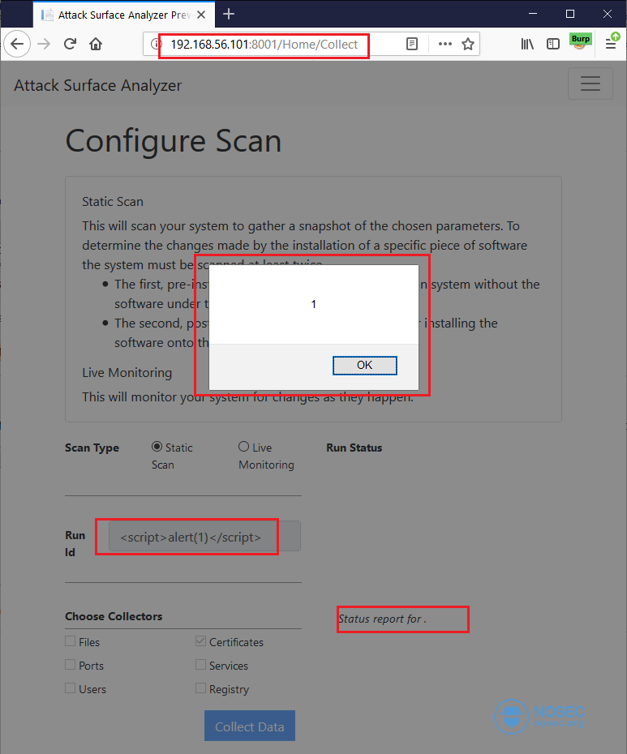Check the Services collector checkbox
This screenshot has width=627, height=754.
click(x=200, y=665)
